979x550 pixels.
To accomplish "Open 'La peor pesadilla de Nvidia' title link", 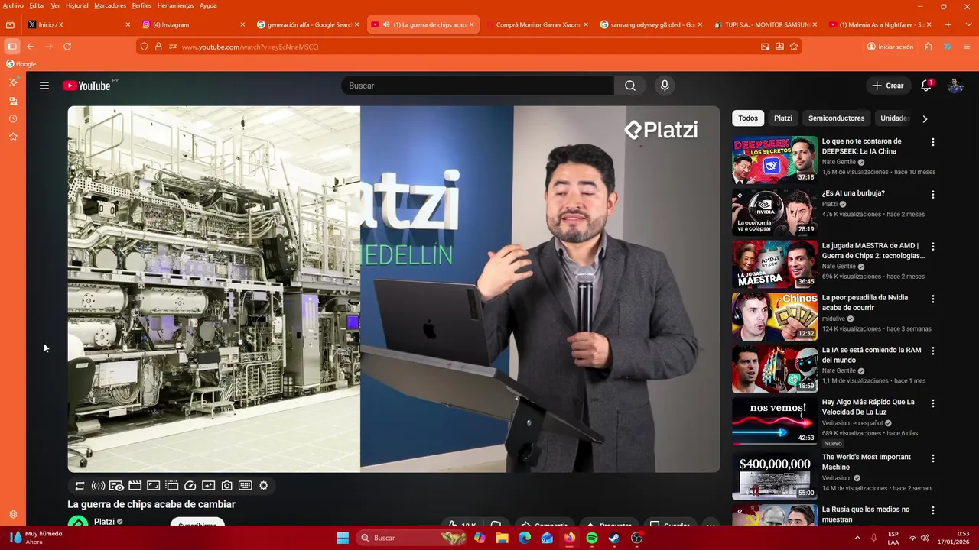I will pyautogui.click(x=865, y=302).
